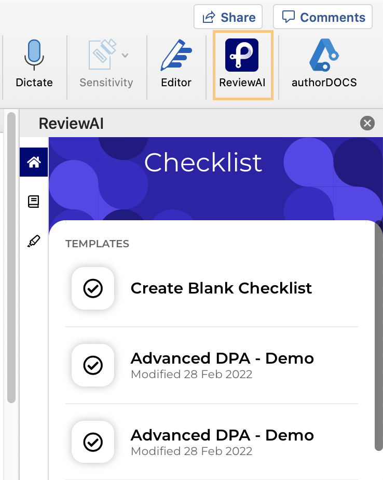Screen dimensions: 383x480
Task: Open the Comments pane button
Action: point(323,17)
